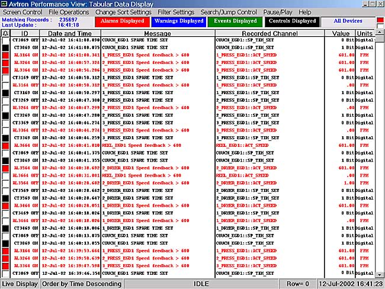
Task: Click the status bar date 12-Jul-2002 16:41:23
Action: click(x=351, y=284)
